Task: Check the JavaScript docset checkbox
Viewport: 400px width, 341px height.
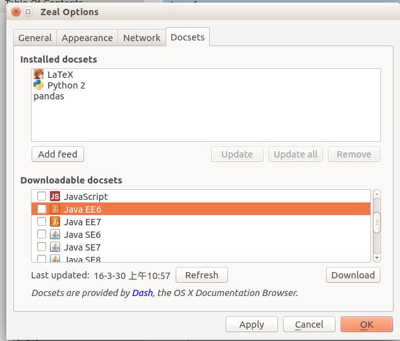Action: [x=42, y=196]
